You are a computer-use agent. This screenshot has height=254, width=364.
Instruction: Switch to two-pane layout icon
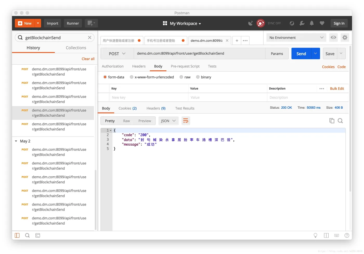coord(326,236)
